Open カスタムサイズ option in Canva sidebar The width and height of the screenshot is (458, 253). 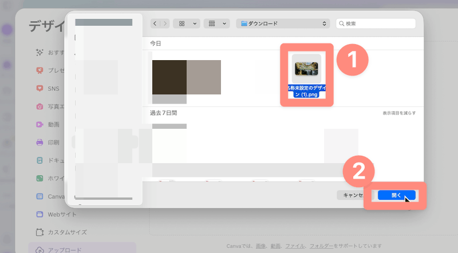[x=68, y=232]
